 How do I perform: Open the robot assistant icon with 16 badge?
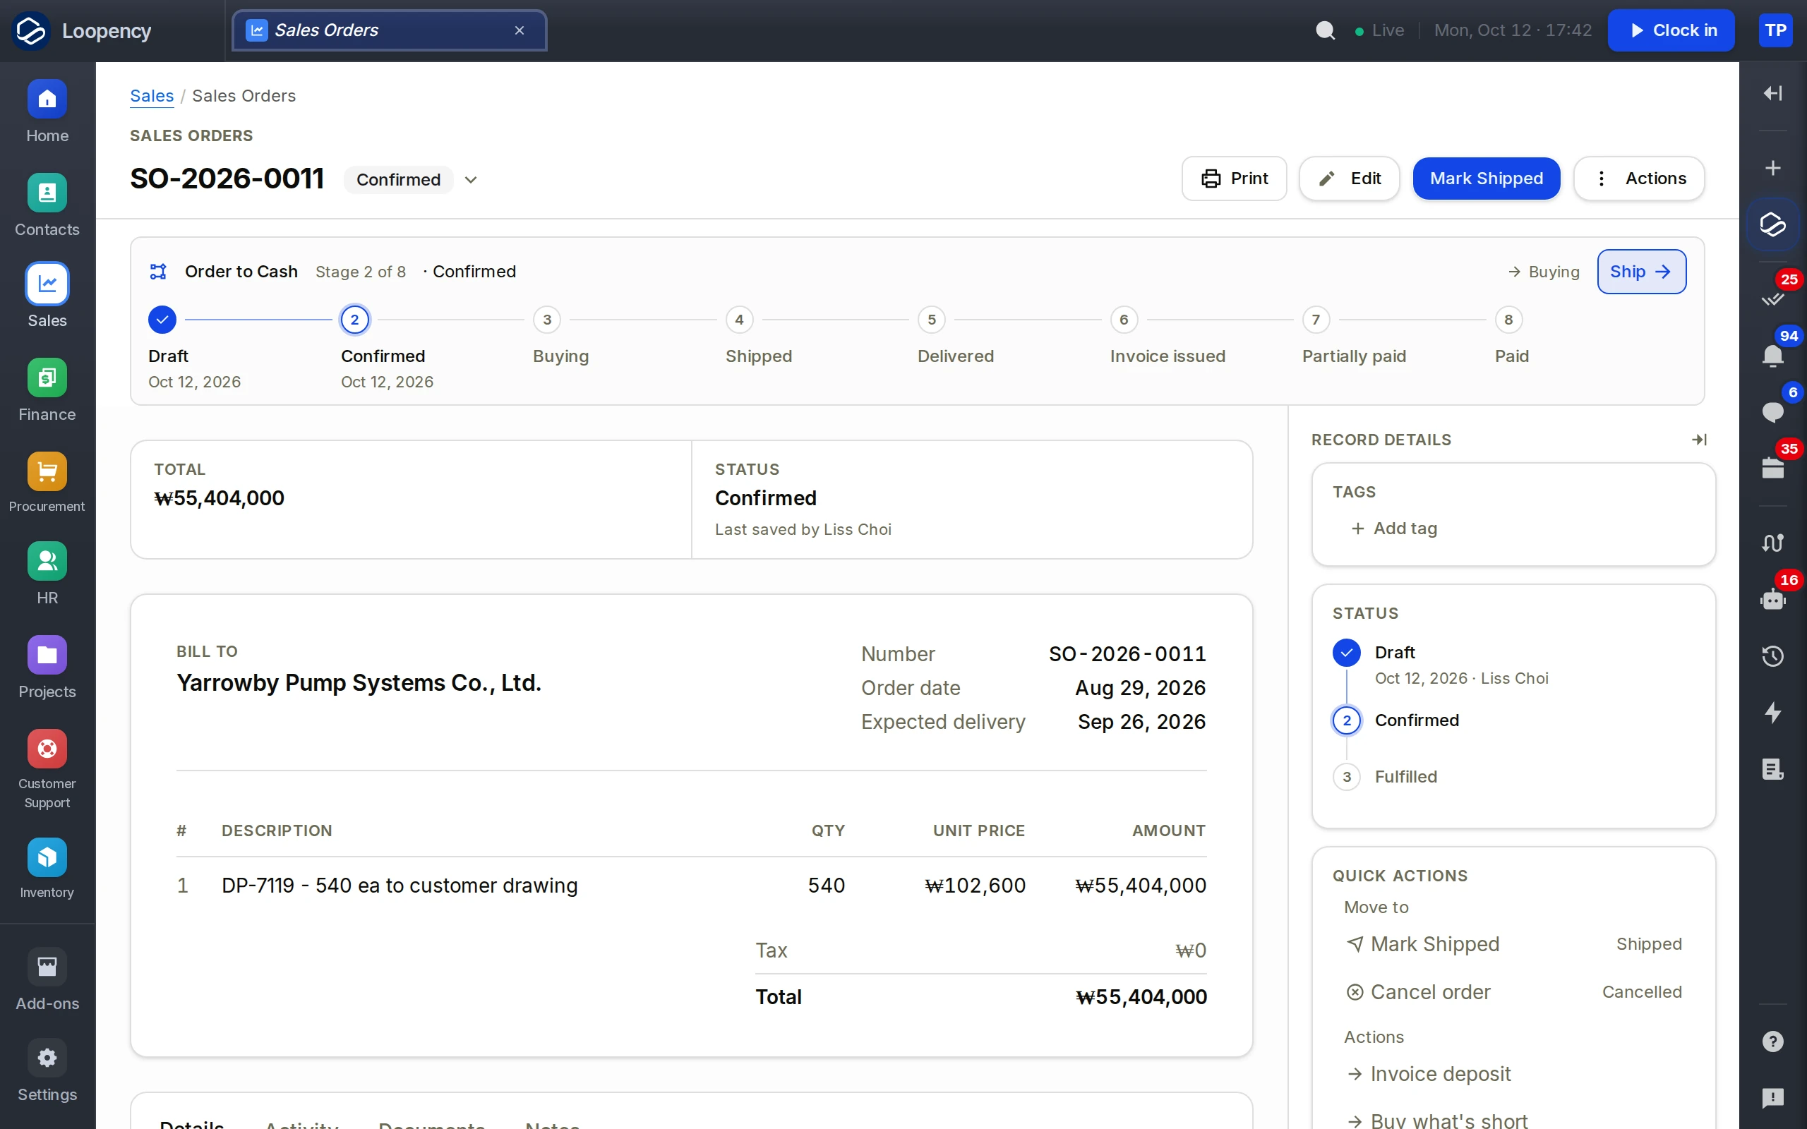point(1772,599)
